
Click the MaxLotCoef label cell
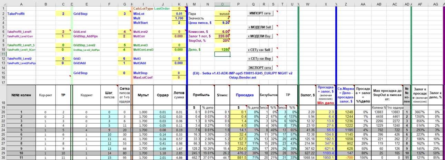tap(143, 77)
